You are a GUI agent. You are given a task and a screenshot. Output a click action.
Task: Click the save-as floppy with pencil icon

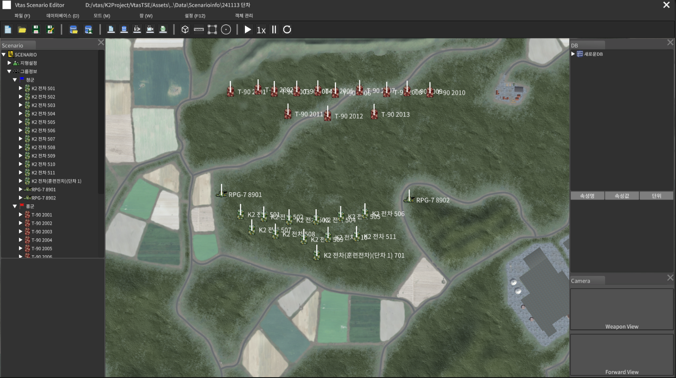point(50,30)
